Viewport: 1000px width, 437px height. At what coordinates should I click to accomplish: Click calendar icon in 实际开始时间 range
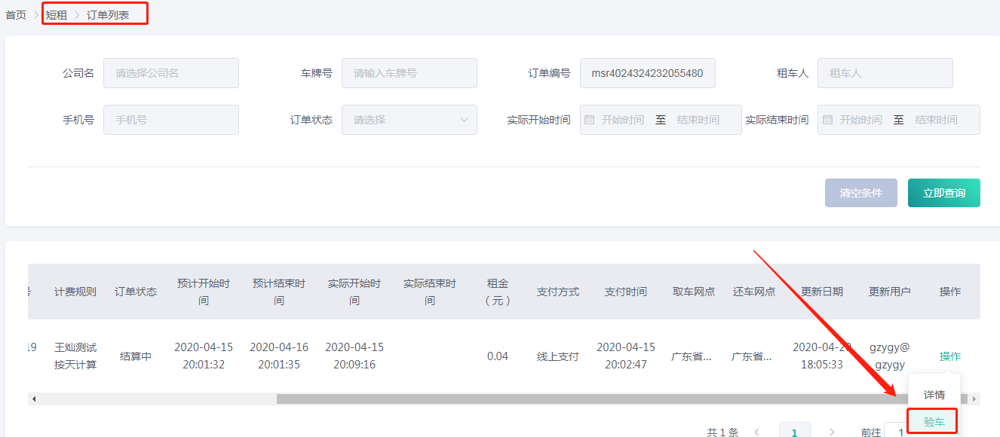click(590, 120)
